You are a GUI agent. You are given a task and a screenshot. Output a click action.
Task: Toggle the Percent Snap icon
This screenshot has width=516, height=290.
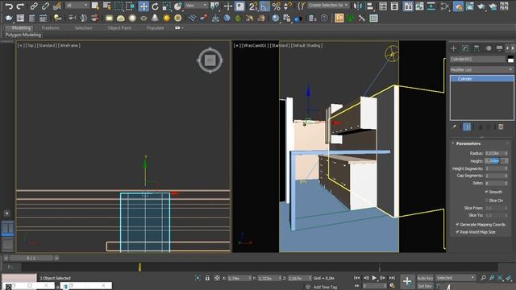pos(277,6)
